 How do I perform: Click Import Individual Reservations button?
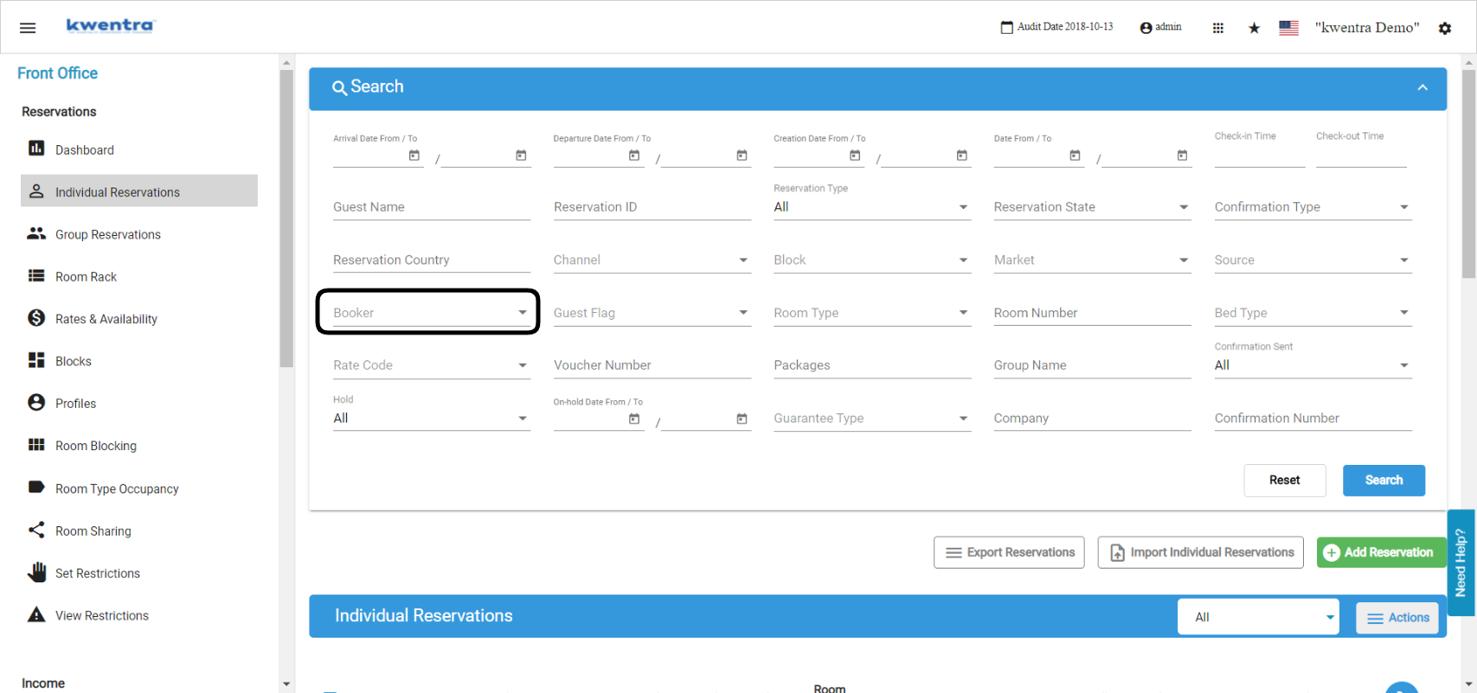1200,552
